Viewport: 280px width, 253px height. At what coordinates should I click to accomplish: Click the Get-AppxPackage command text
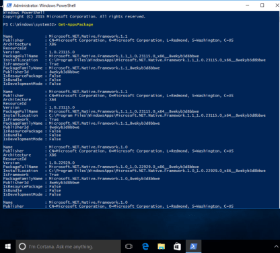tap(75, 24)
